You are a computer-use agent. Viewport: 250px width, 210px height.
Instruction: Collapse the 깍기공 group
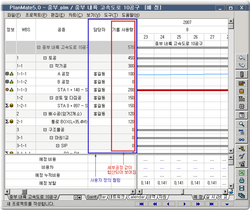coord(52,66)
